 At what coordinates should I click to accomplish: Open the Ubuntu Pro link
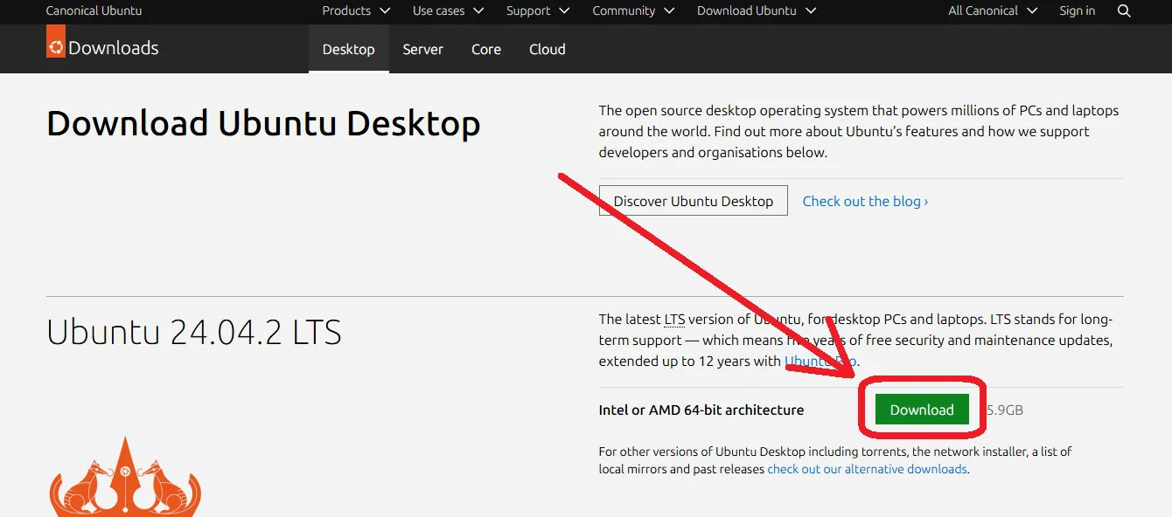coord(820,362)
